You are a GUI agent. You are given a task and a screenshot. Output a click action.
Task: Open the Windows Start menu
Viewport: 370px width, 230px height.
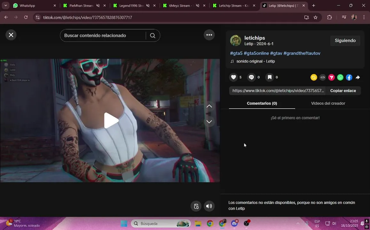(124, 224)
